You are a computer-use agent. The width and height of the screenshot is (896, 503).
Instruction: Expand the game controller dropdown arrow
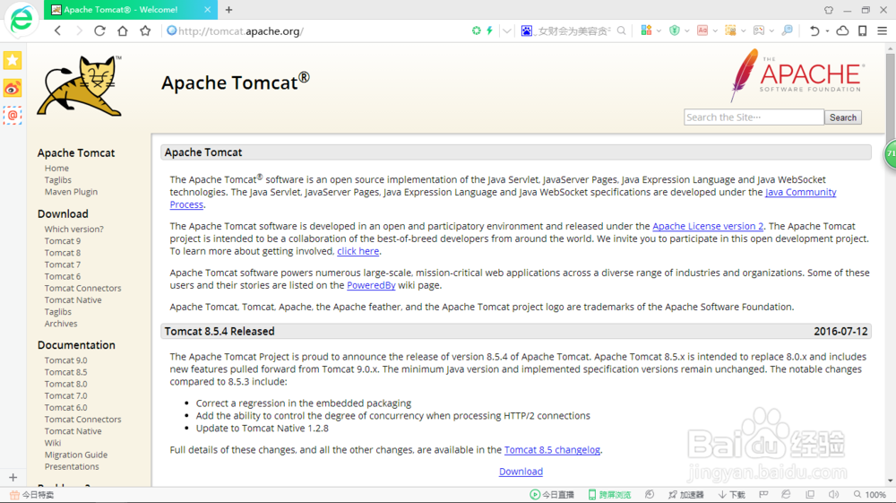coord(771,30)
